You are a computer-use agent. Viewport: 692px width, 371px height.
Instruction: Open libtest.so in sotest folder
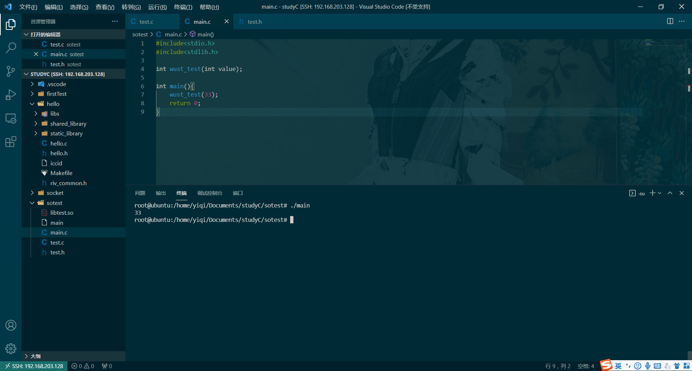[74, 213]
